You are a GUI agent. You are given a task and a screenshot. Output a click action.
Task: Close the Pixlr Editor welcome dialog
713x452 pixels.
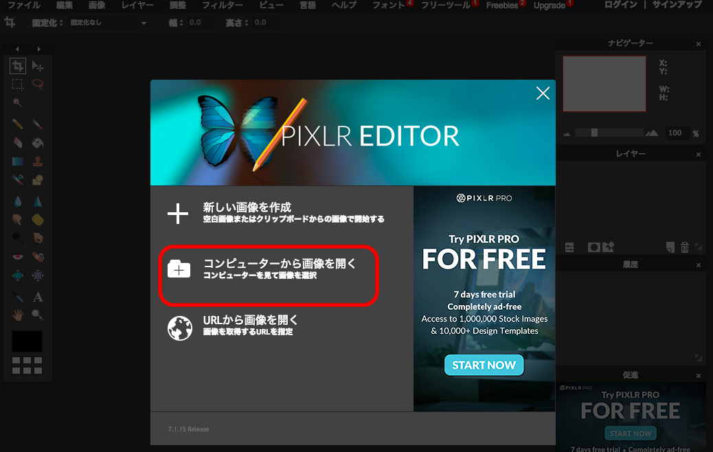(x=543, y=93)
